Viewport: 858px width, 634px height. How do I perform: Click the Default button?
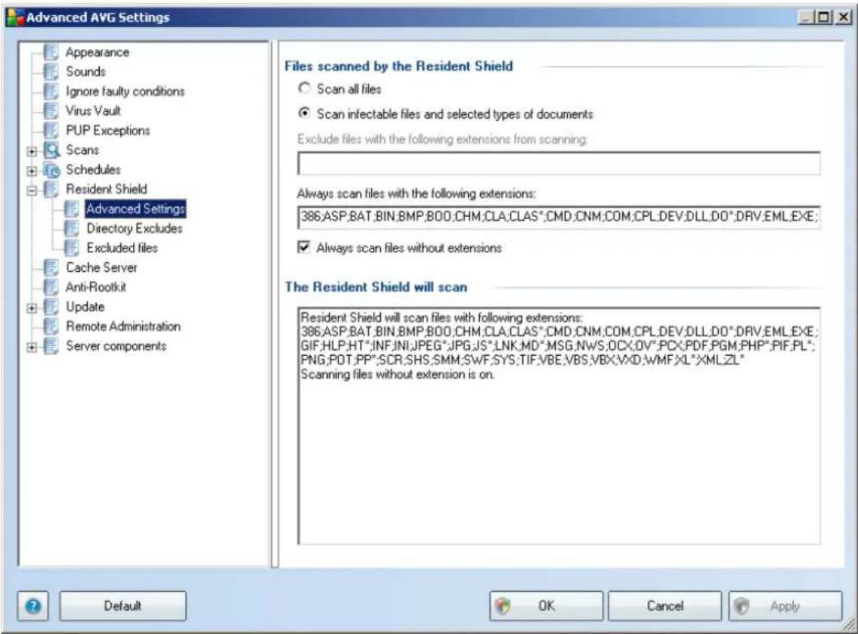pyautogui.click(x=123, y=606)
